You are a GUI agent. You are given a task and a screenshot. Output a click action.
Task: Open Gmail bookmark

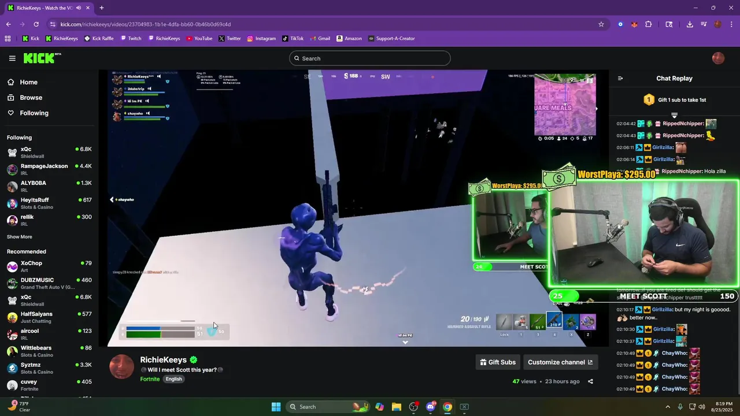320,39
